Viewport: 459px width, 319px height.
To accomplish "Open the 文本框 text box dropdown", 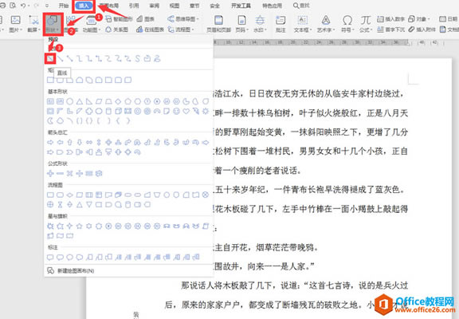I will [x=303, y=23].
